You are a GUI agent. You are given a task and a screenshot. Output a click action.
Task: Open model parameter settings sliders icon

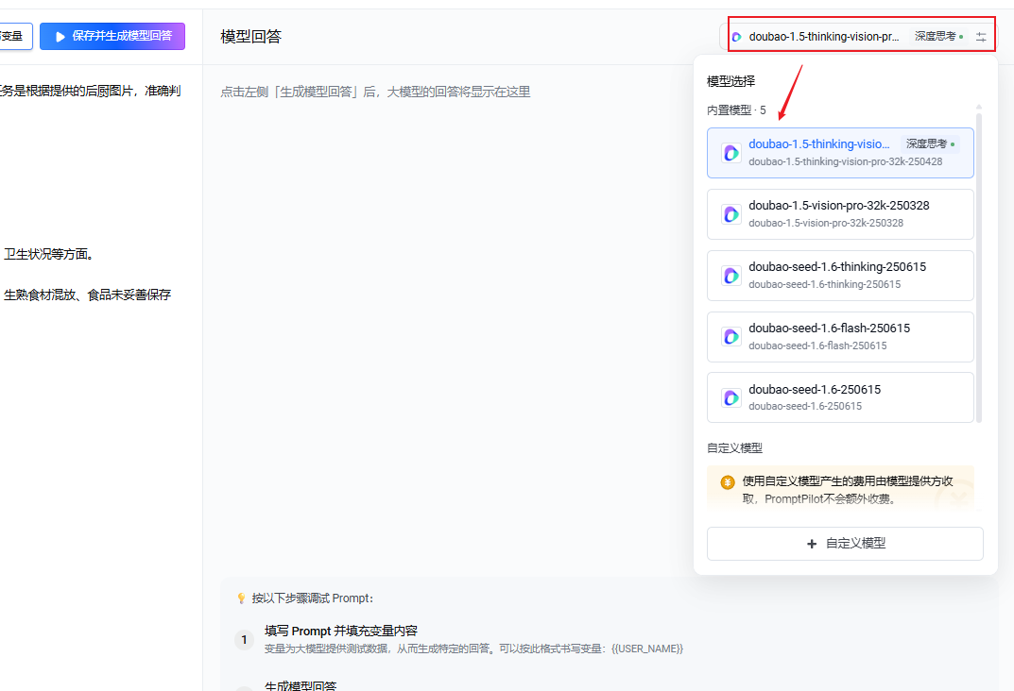981,37
